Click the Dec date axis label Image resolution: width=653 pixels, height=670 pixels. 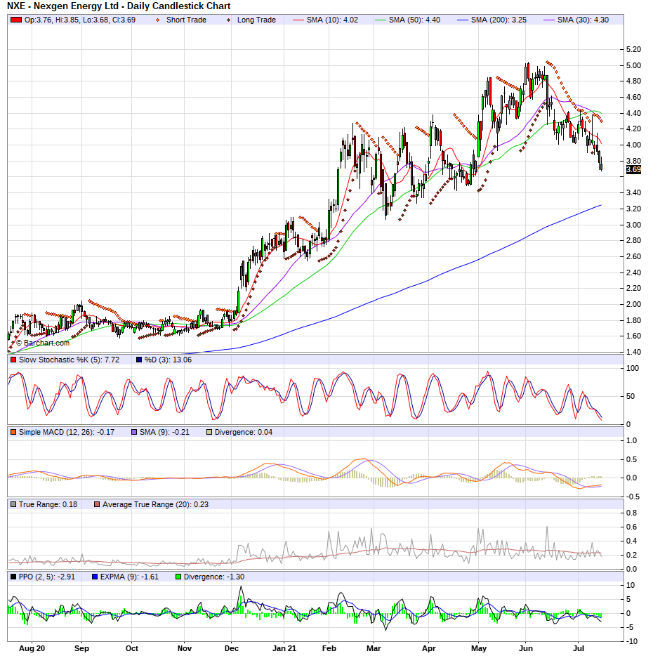pyautogui.click(x=232, y=648)
